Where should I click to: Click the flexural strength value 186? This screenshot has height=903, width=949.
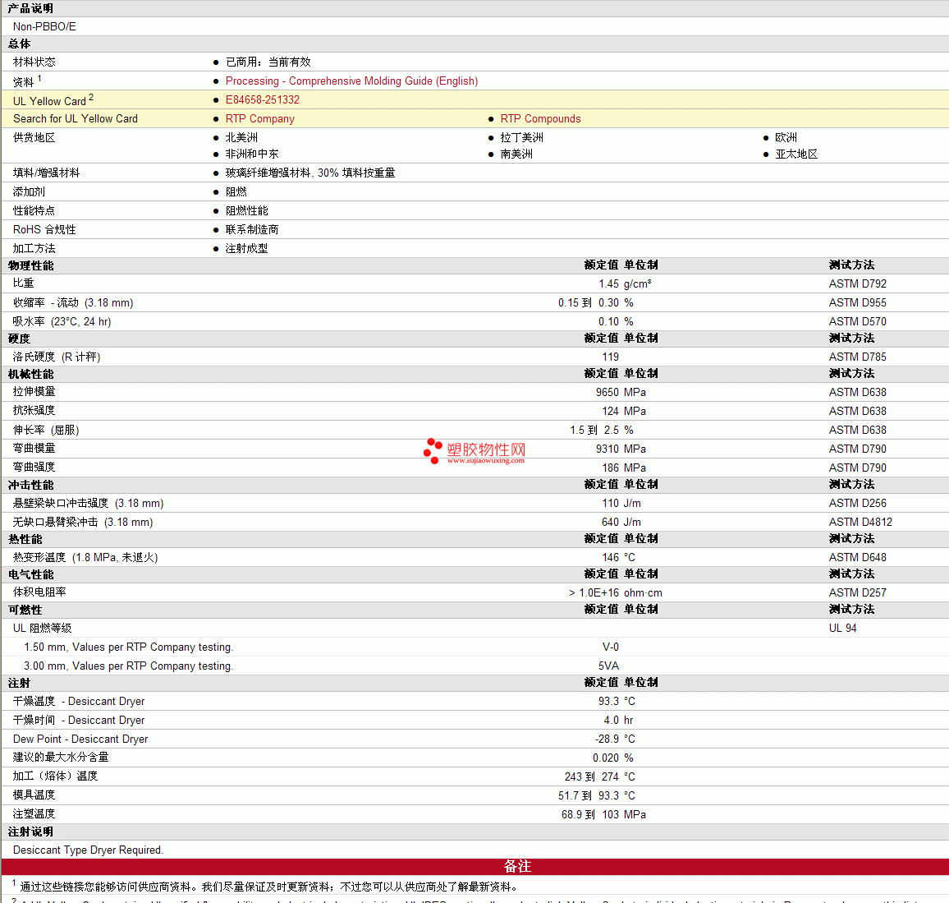(x=611, y=468)
